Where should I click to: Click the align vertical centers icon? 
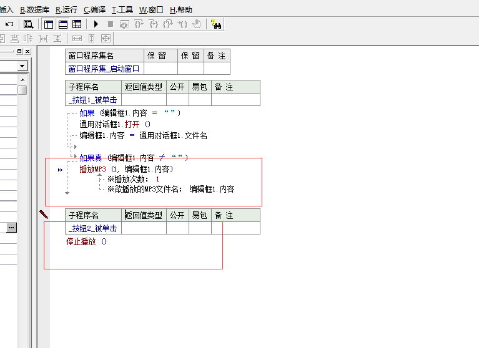(28, 39)
